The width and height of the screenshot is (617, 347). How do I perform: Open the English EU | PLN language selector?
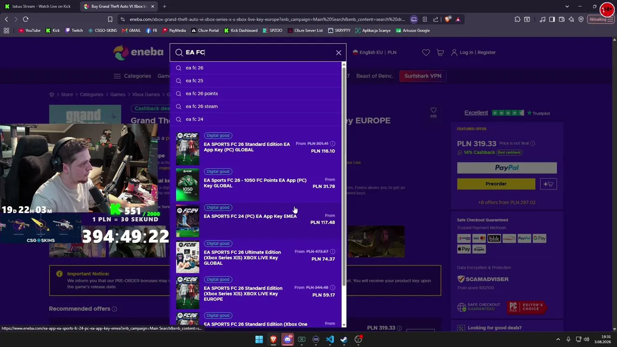click(375, 53)
